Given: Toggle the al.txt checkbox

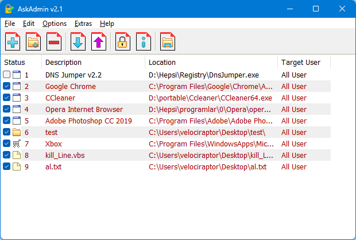Looking at the screenshot, I should [x=6, y=166].
